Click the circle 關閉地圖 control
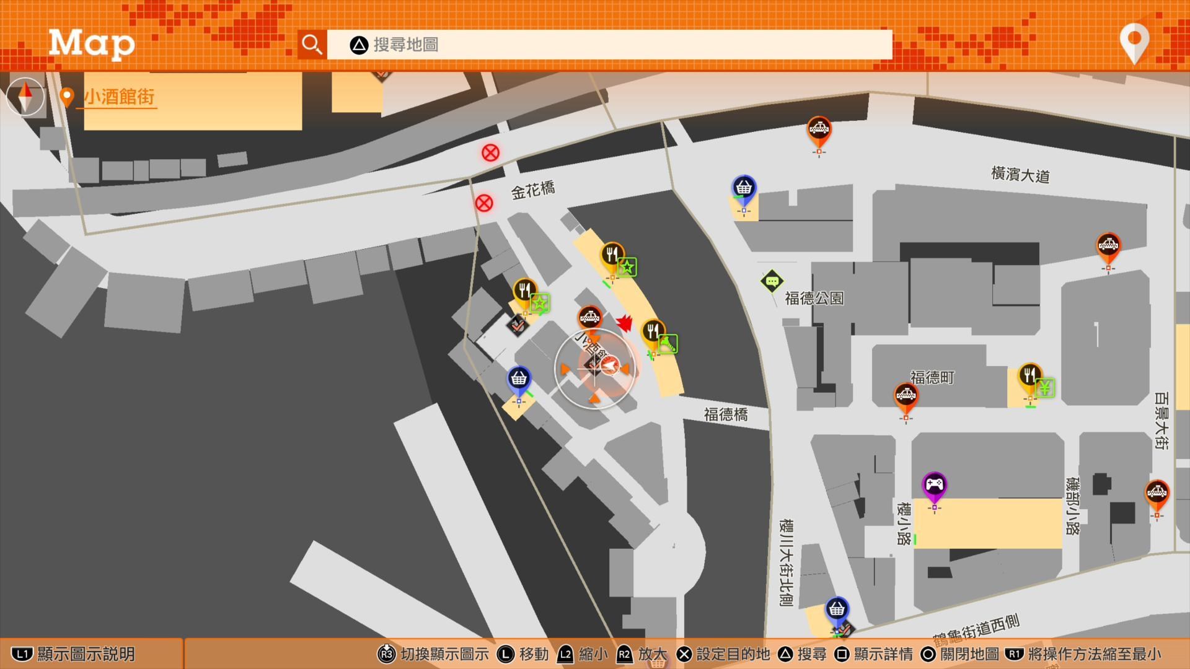 click(959, 654)
